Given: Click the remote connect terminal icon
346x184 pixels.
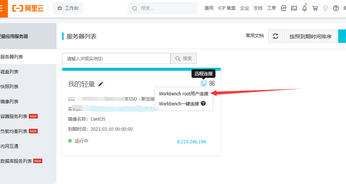Looking at the screenshot, I should 203,83.
